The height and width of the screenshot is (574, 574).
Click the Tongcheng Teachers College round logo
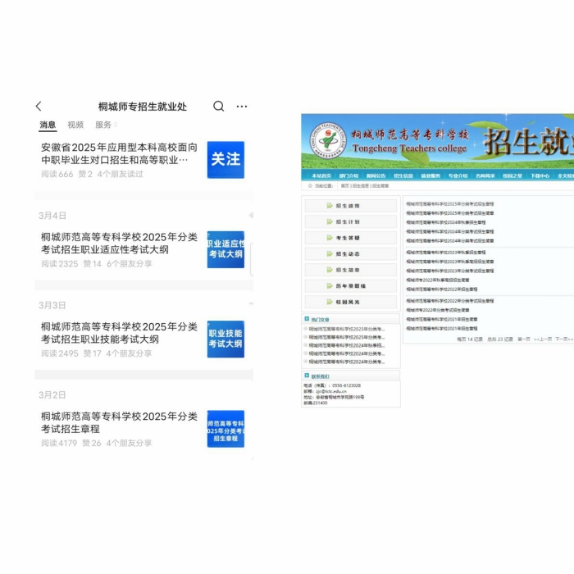click(x=327, y=140)
